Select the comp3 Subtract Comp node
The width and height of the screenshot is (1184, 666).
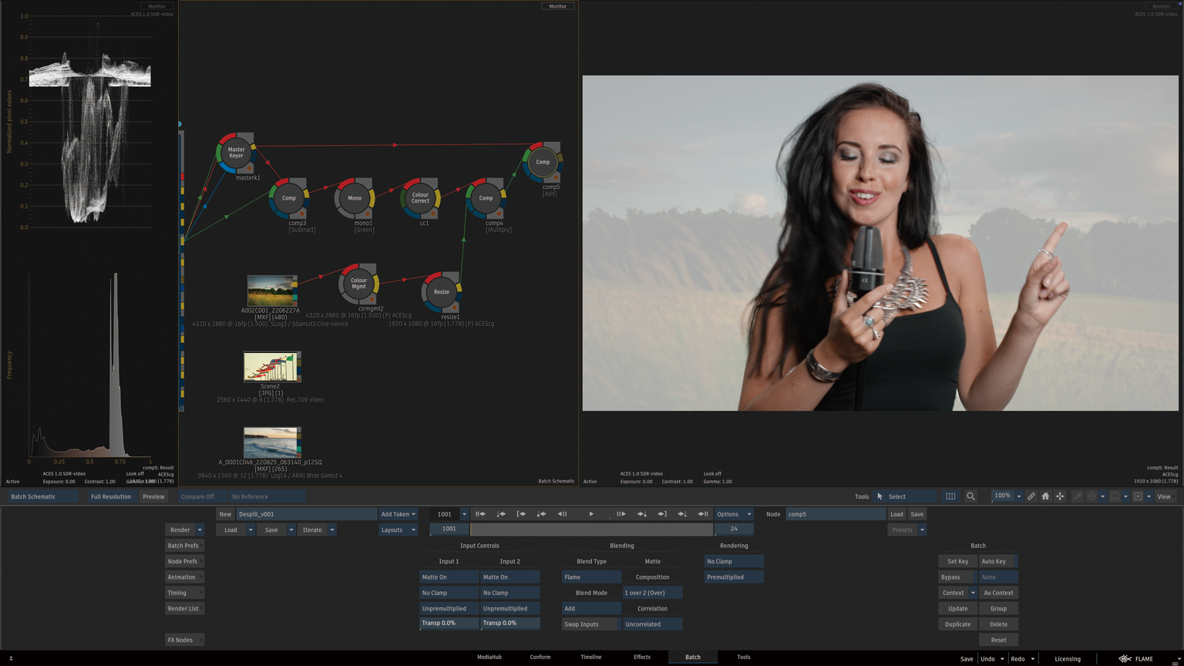[x=289, y=198]
